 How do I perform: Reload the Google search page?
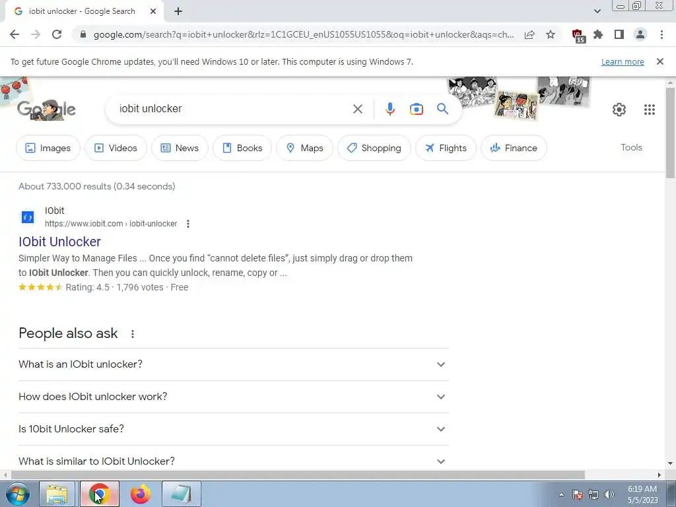point(57,34)
